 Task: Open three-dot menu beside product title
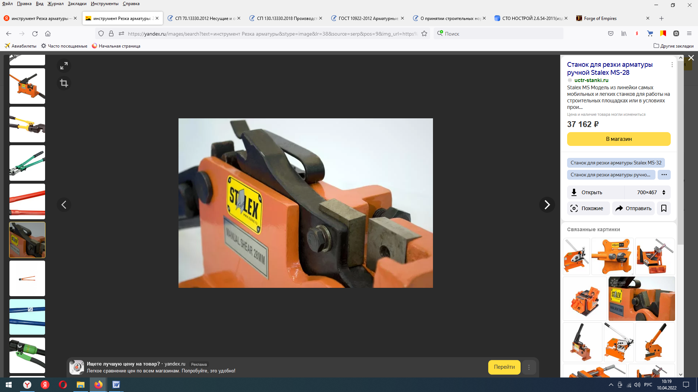click(x=672, y=65)
